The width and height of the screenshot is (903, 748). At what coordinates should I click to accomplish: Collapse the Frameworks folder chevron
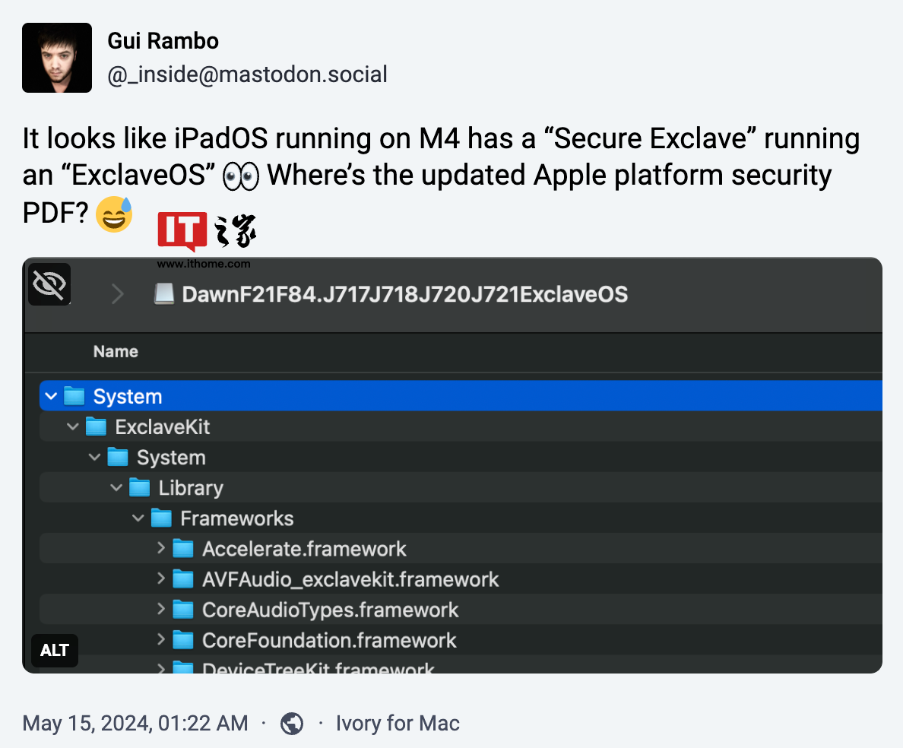coord(138,518)
